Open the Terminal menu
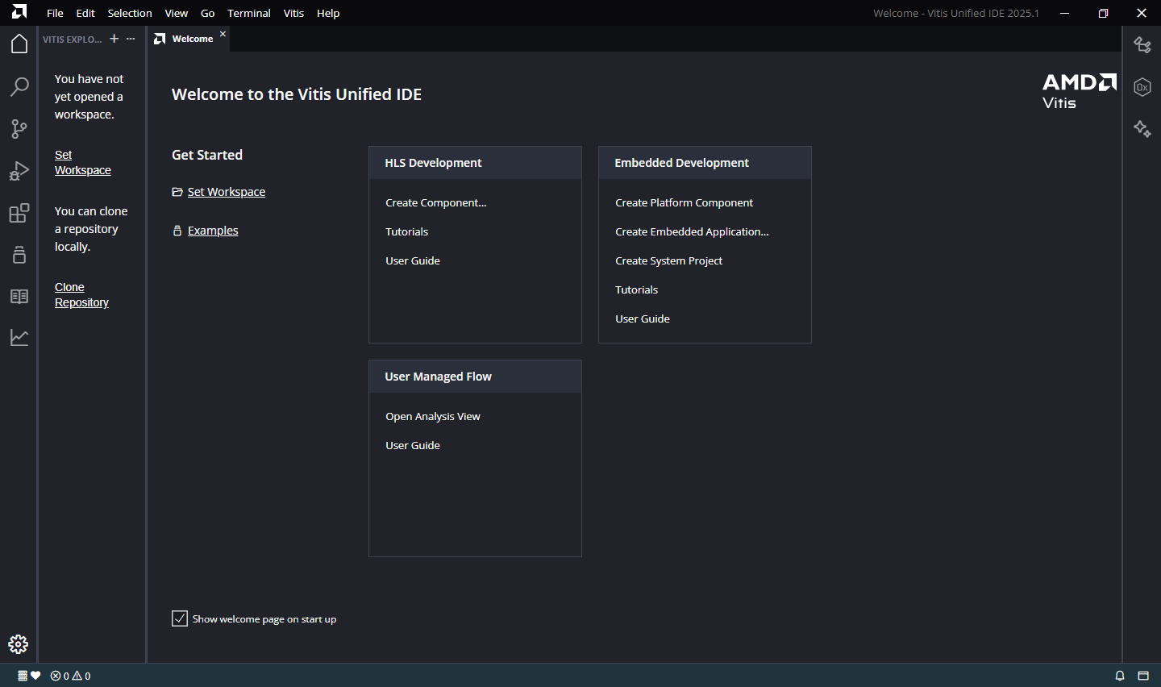 click(248, 13)
